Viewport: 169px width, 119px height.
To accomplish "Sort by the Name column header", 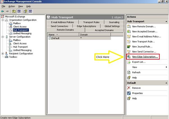I will [x=63, y=35].
